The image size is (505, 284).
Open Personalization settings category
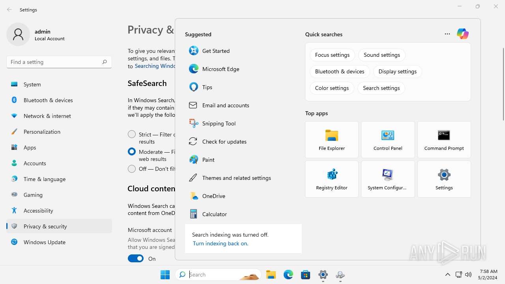point(59,132)
